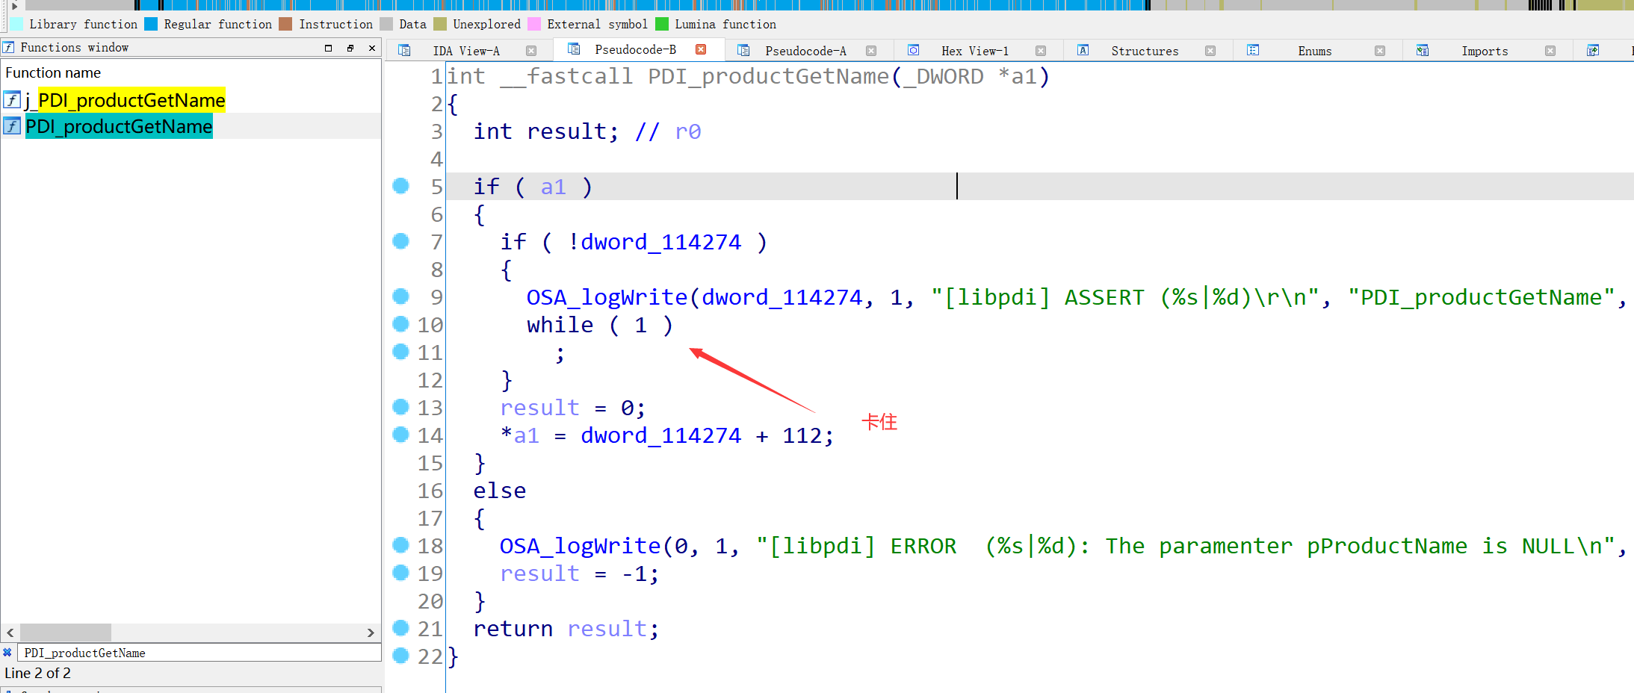Toggle breakpoint dot on line 5

point(401,185)
